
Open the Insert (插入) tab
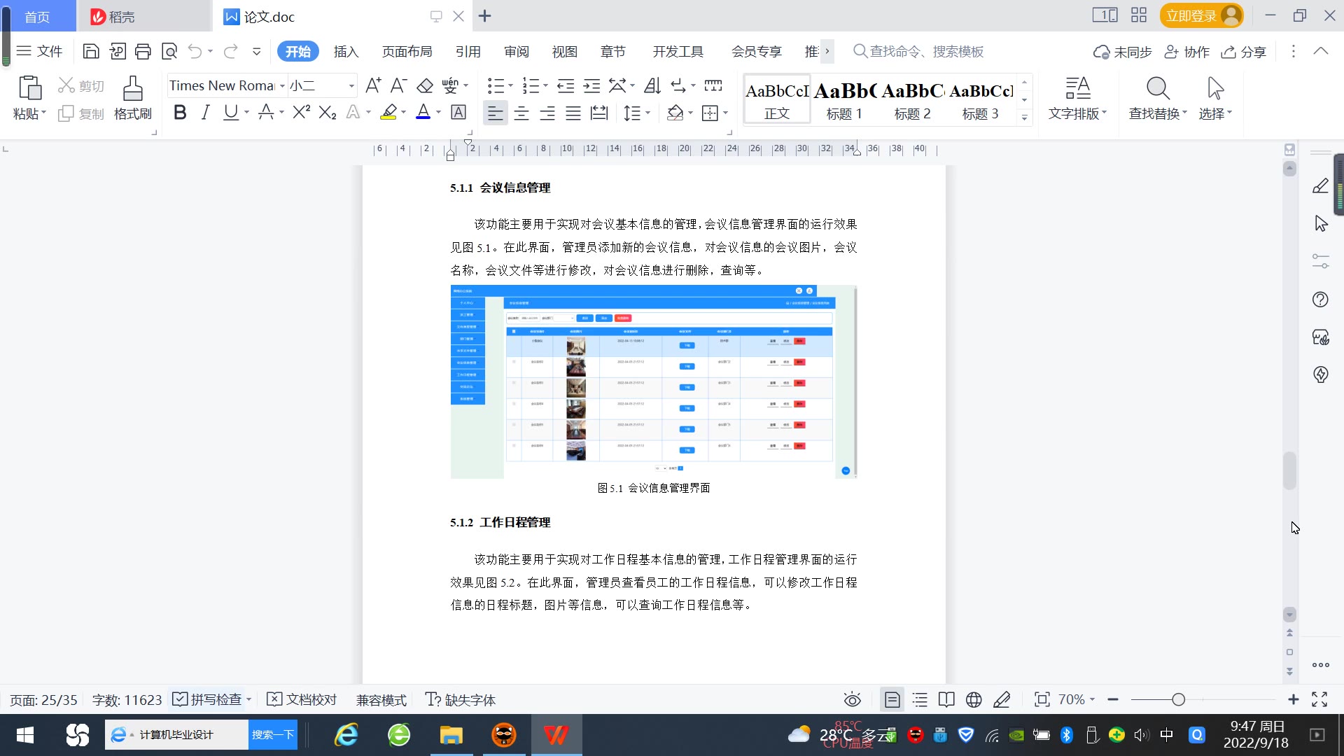tap(346, 51)
